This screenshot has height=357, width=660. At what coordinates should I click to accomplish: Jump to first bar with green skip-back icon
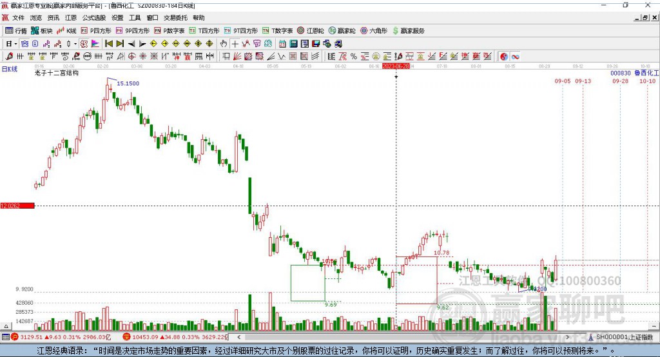point(109,44)
